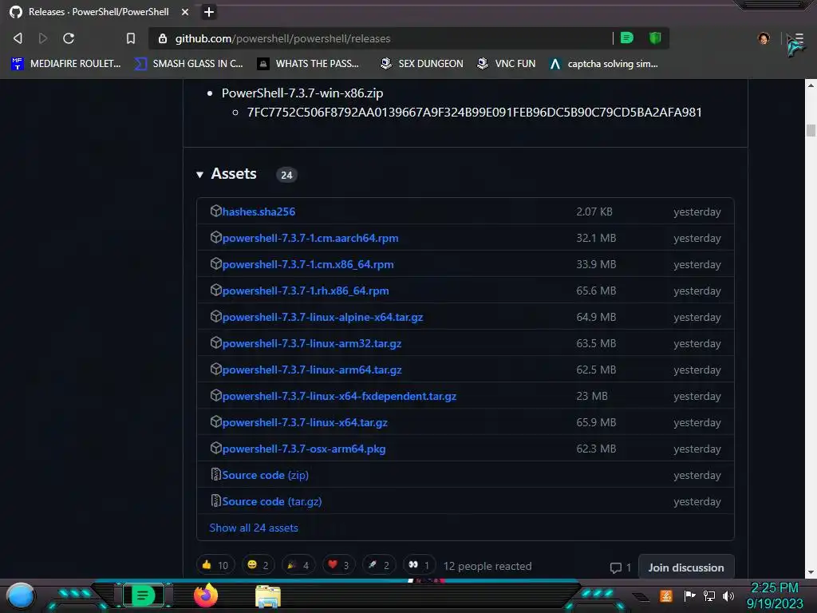Screen dimensions: 817x613
Task: Click the Join discussion button
Action: pos(685,568)
